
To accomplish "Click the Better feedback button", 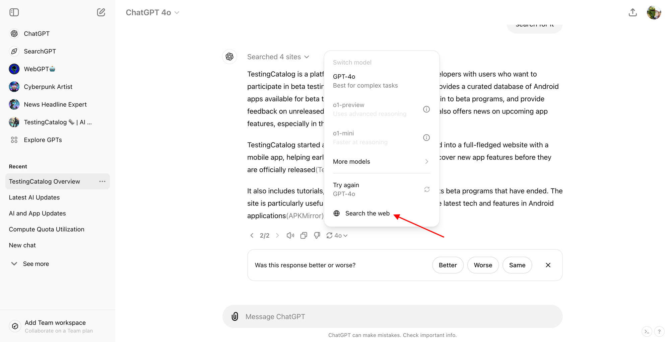I will [448, 265].
